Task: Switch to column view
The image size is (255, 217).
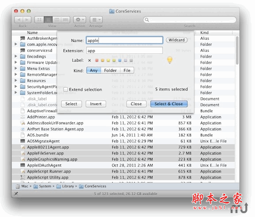Action: (x=57, y=20)
